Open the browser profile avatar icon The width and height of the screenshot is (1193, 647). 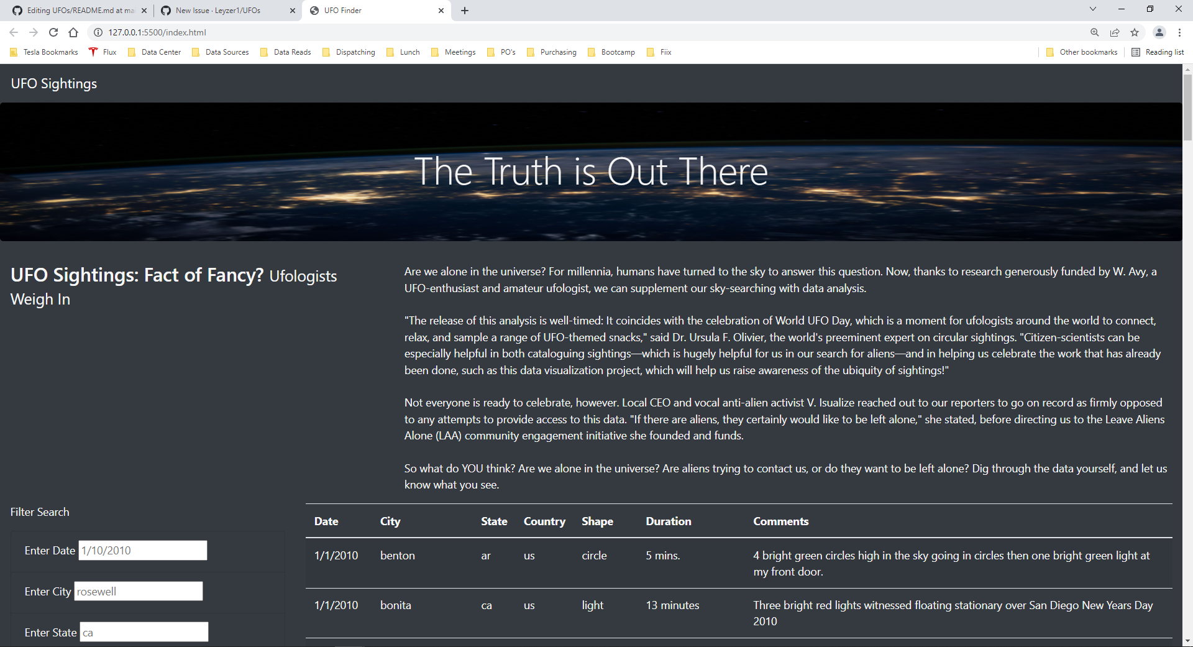coord(1159,32)
